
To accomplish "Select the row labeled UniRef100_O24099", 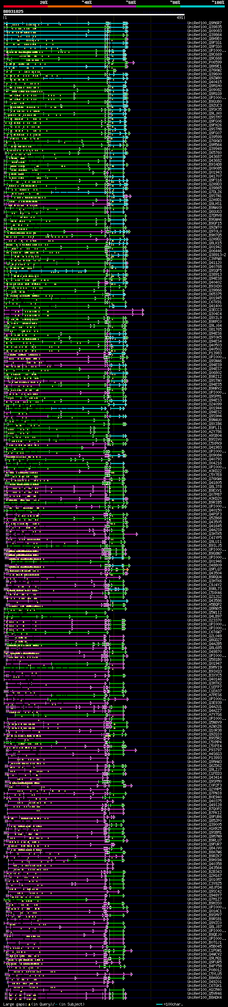I will click(x=204, y=404).
